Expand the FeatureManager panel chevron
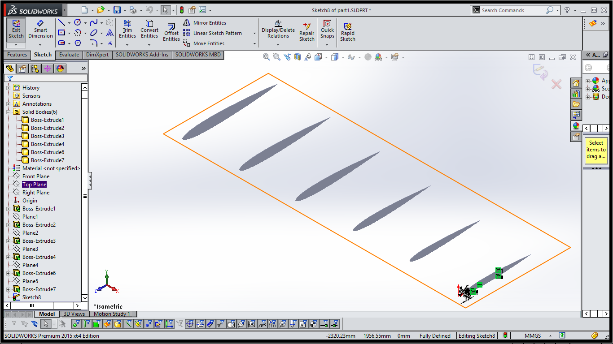Viewport: 613px width, 344px height. (x=83, y=69)
